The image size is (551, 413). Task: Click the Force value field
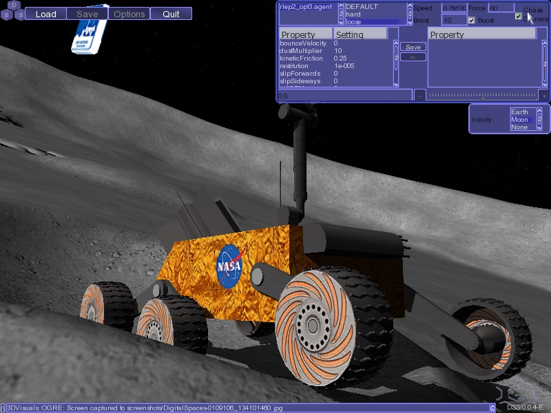pyautogui.click(x=501, y=8)
